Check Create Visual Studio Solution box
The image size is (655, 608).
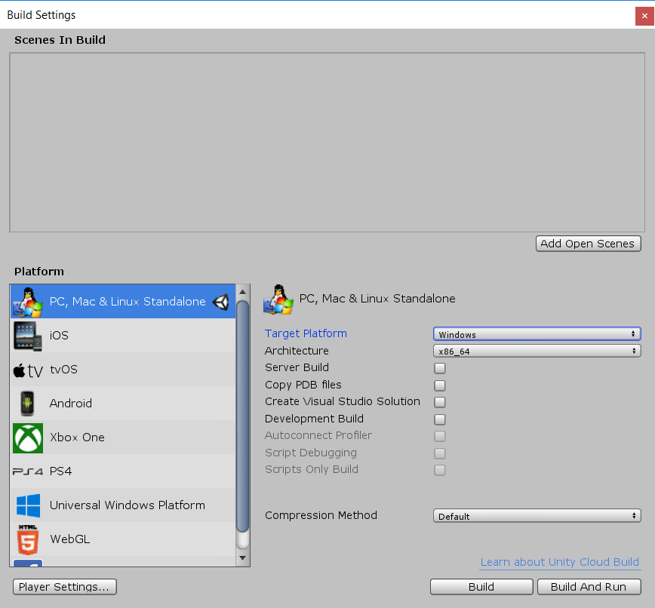[440, 402]
